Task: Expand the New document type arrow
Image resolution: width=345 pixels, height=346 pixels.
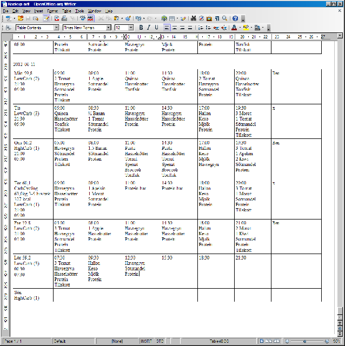Action: pyautogui.click(x=14, y=18)
